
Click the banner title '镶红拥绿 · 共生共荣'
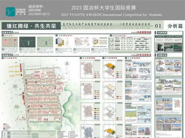[31, 26]
